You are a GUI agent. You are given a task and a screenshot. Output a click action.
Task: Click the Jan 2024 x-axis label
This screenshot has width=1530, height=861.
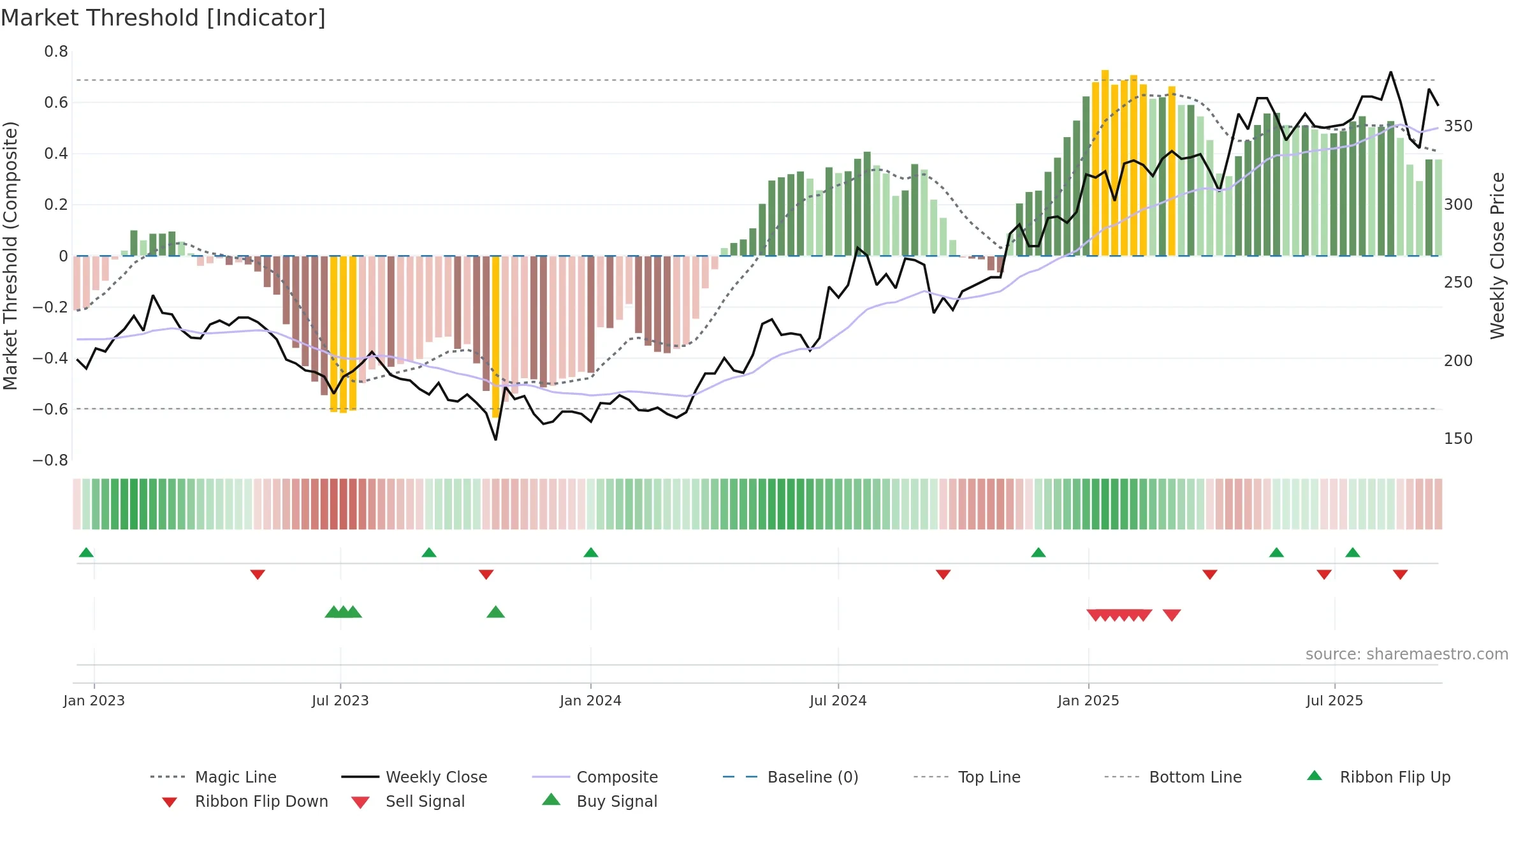tap(591, 700)
